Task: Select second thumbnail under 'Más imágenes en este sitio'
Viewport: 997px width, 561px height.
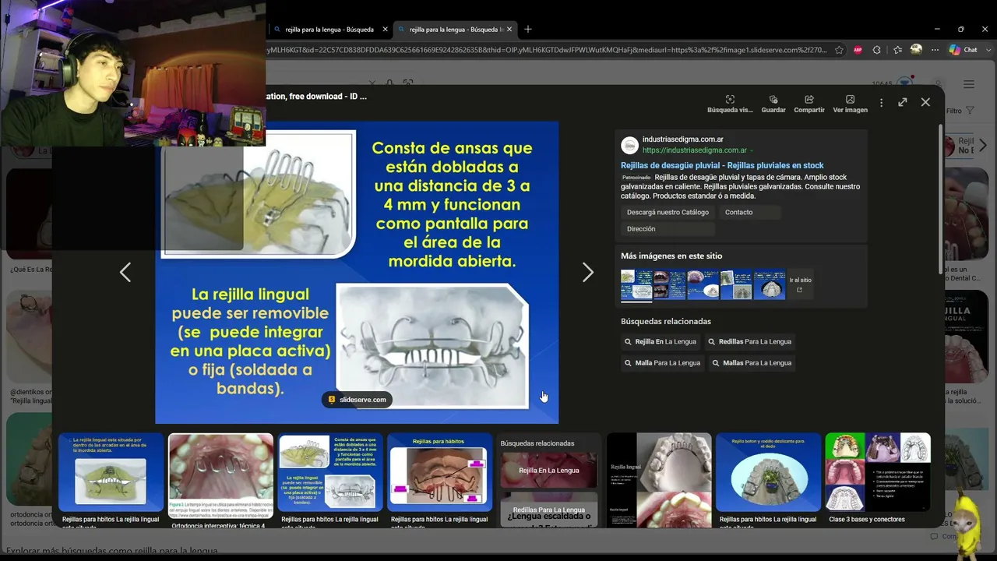Action: click(x=670, y=285)
